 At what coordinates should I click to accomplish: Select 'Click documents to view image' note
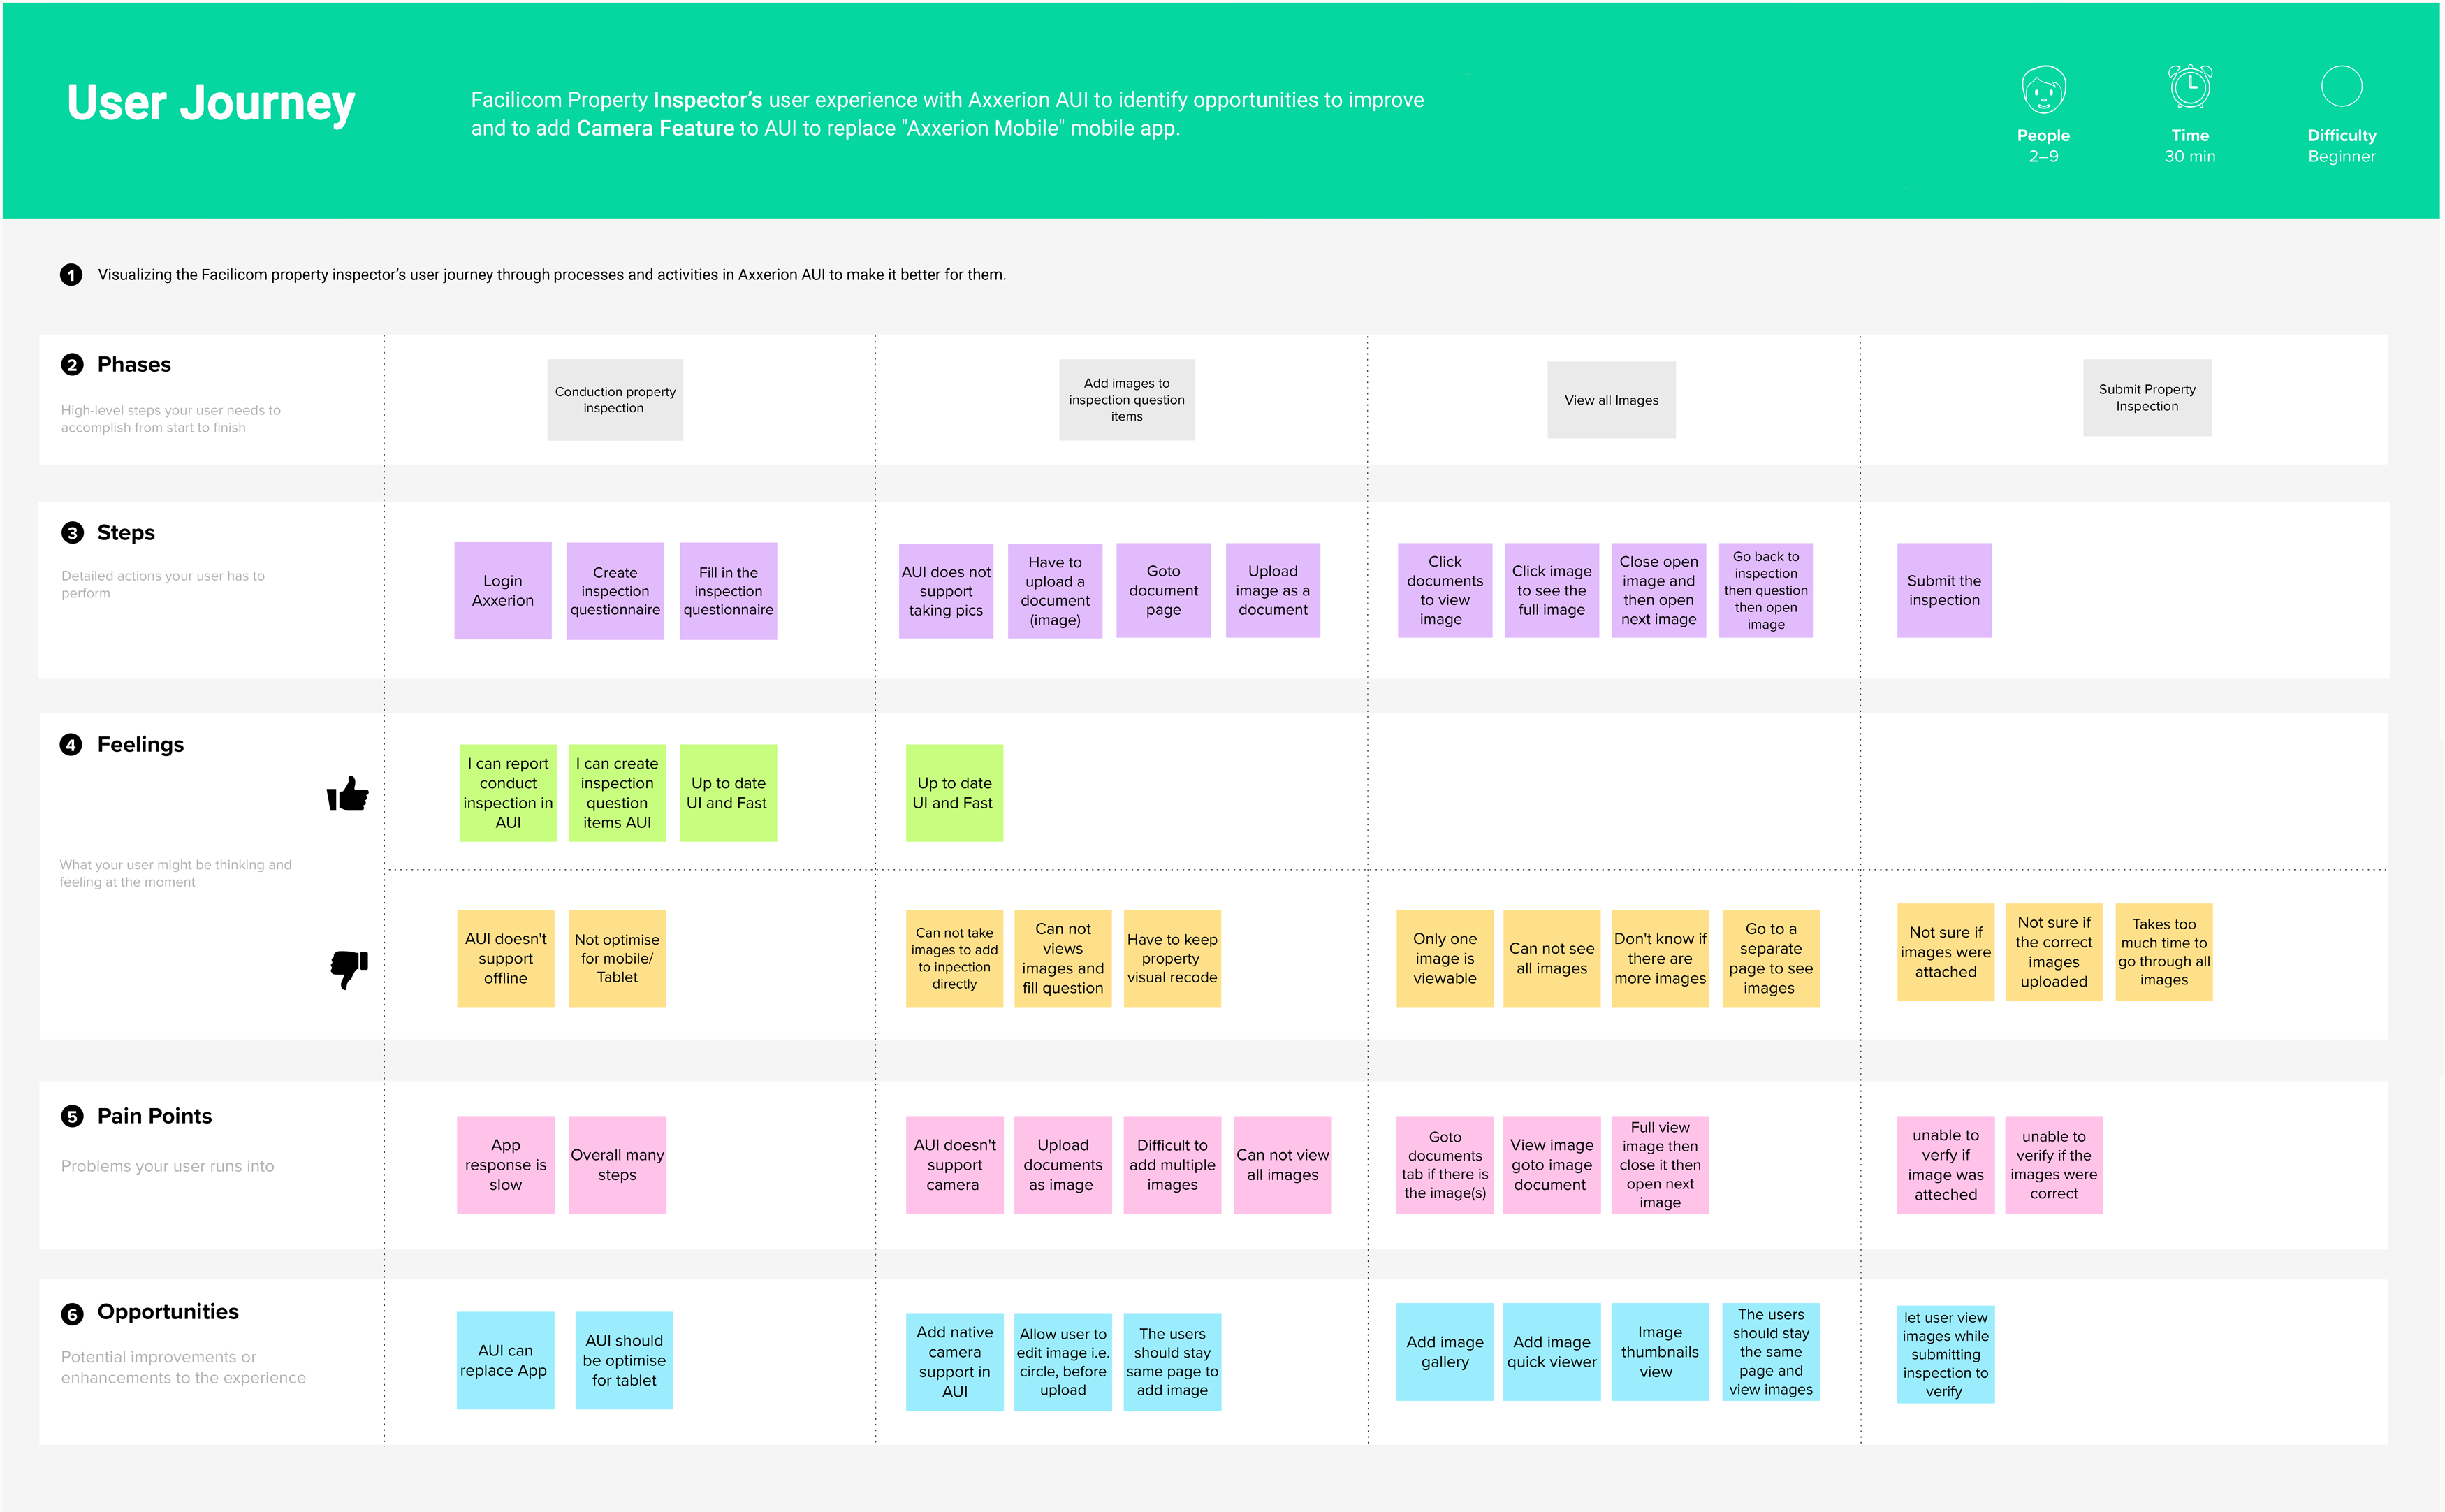pyautogui.click(x=1445, y=591)
